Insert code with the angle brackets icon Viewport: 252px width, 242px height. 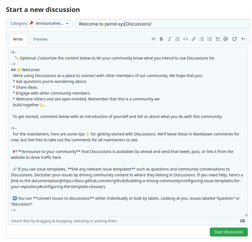coord(185,39)
